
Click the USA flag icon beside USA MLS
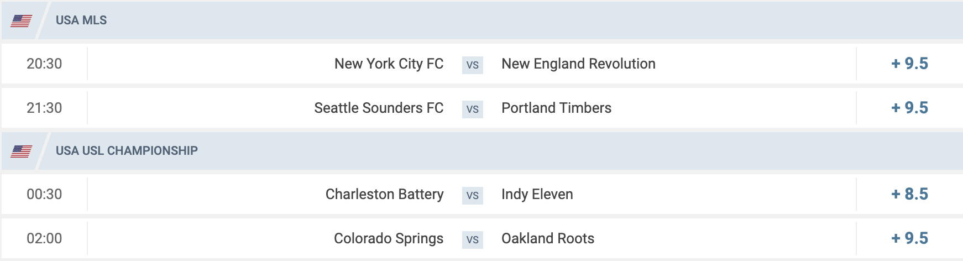21,21
